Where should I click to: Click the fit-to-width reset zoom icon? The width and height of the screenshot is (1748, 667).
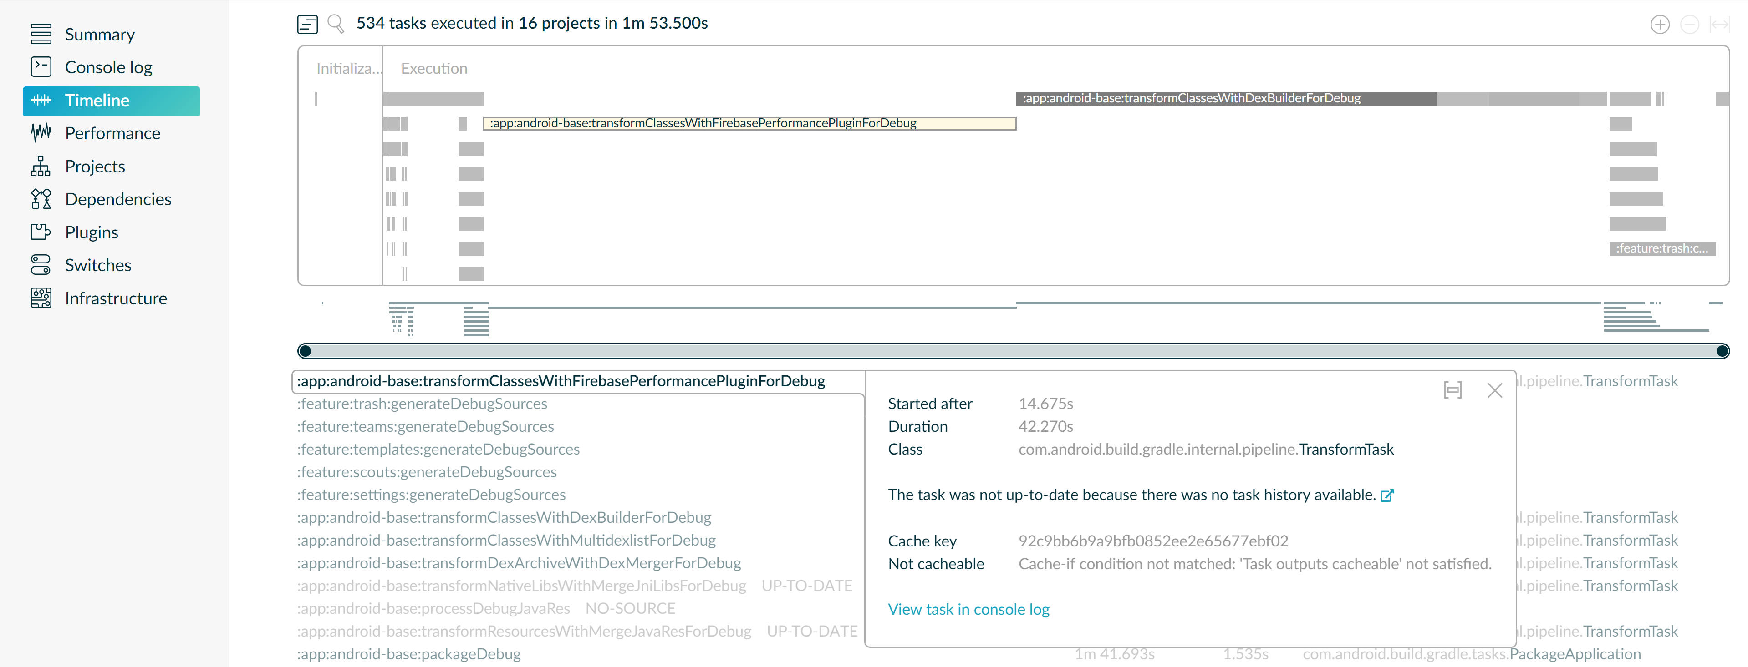[x=1719, y=25]
